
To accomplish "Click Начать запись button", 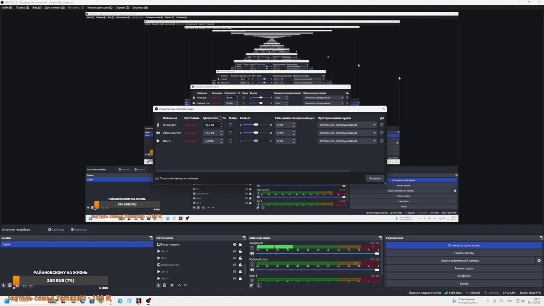I will [464, 253].
